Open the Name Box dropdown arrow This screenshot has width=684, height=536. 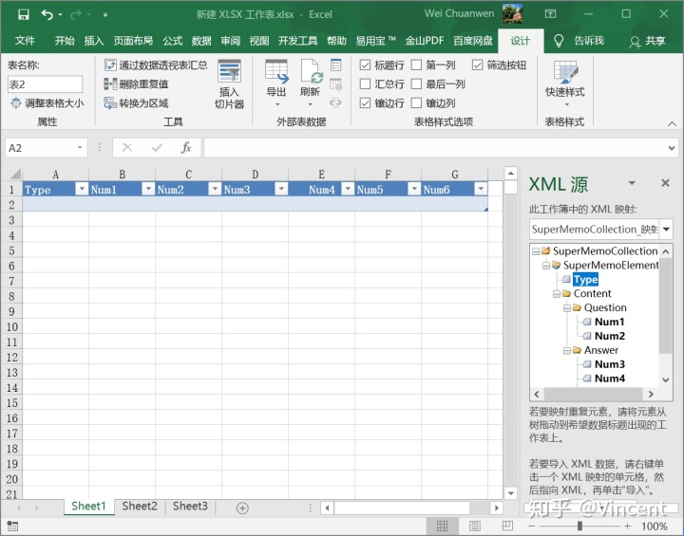80,148
